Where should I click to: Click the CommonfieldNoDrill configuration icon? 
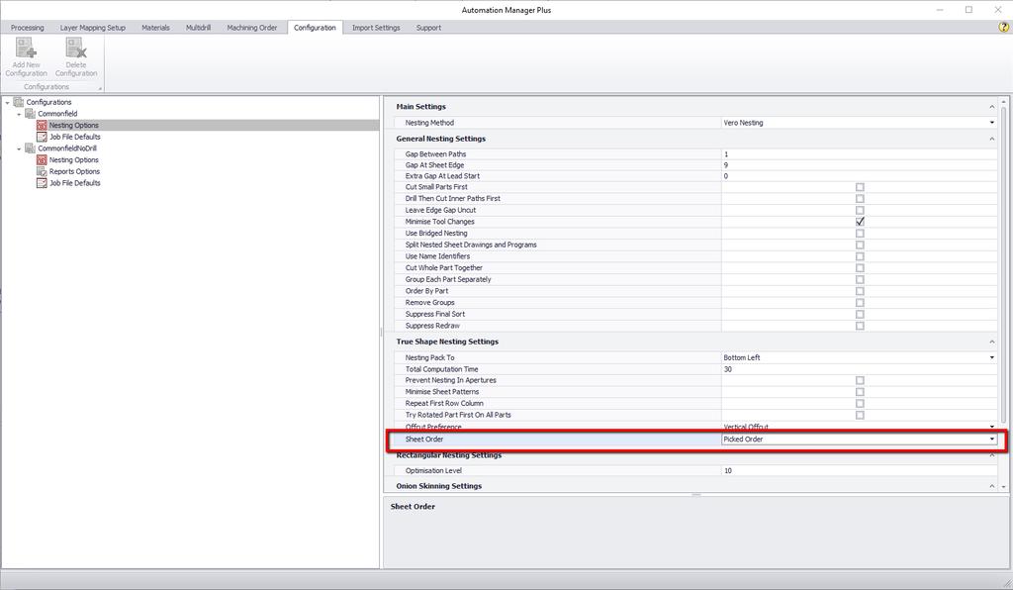pyautogui.click(x=31, y=148)
